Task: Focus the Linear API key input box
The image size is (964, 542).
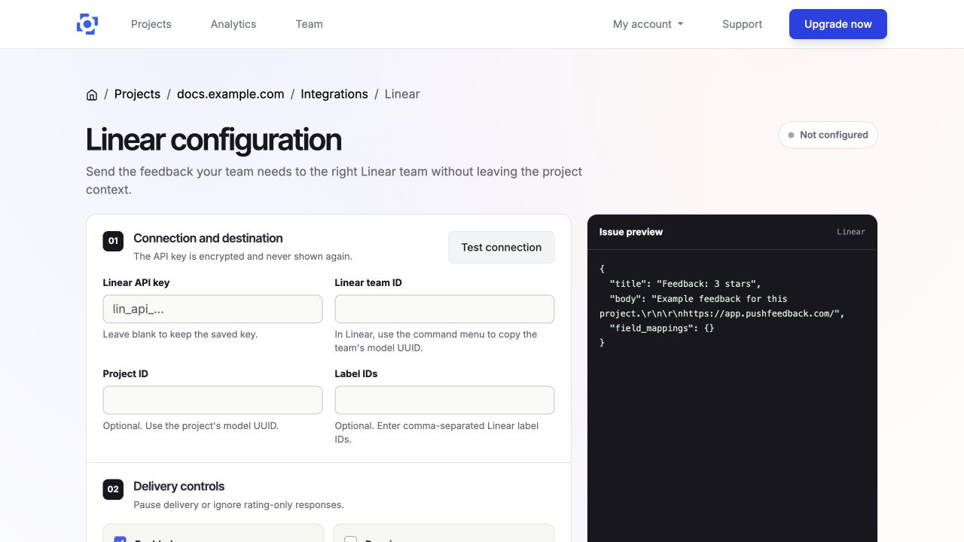Action: 212,309
